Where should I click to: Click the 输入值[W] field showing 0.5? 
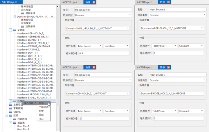104,53
